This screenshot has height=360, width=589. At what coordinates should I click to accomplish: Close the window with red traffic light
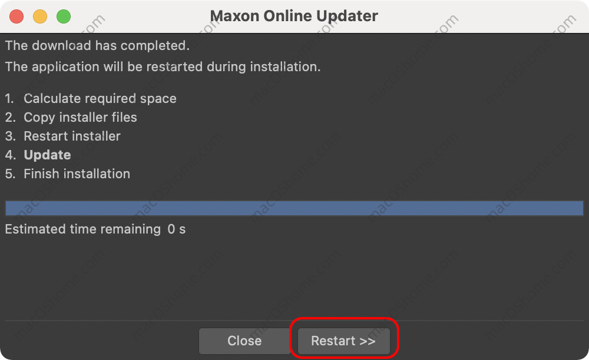click(16, 16)
